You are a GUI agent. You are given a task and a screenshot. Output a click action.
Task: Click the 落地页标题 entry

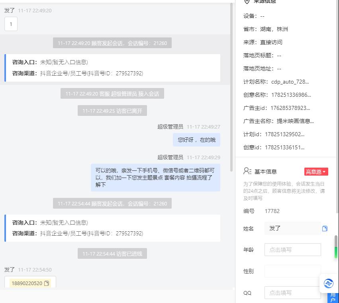[262, 55]
